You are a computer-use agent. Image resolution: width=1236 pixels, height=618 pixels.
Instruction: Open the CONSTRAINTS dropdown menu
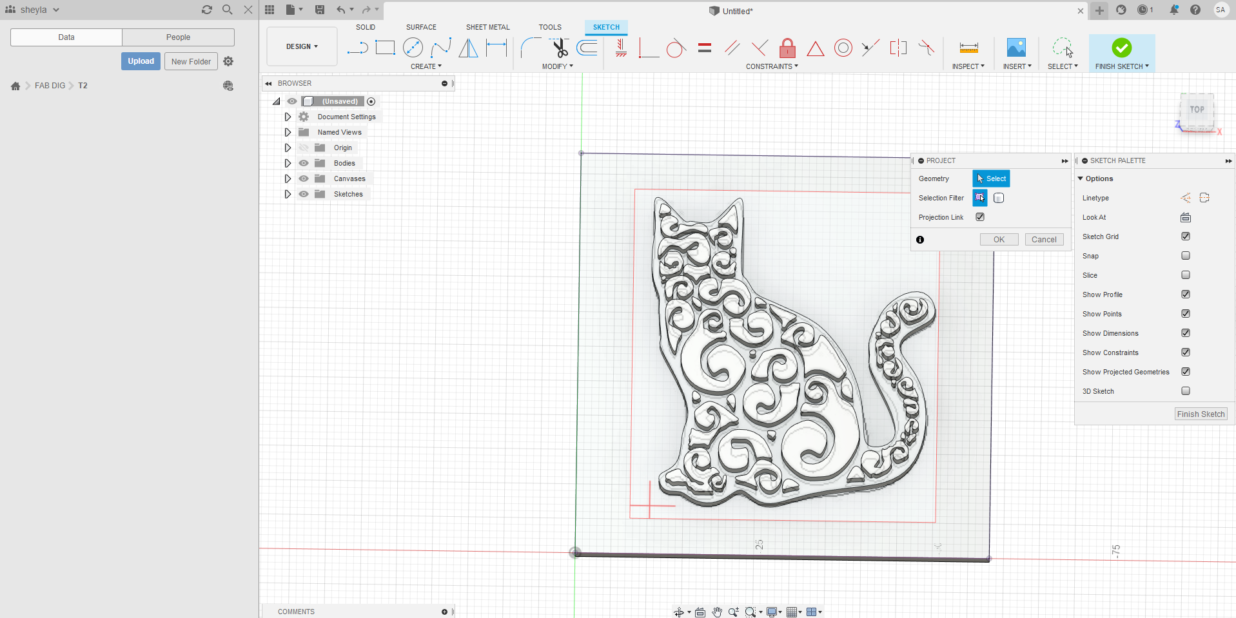coord(772,66)
